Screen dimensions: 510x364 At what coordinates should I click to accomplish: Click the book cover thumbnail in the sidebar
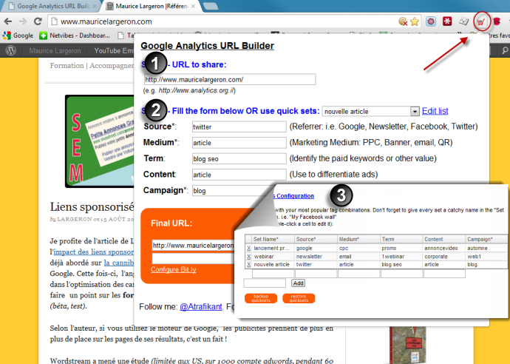pyautogui.click(x=408, y=345)
